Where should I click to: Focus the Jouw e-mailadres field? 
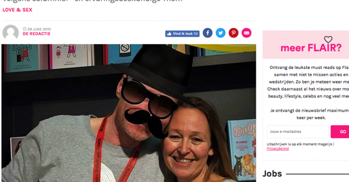(297, 132)
